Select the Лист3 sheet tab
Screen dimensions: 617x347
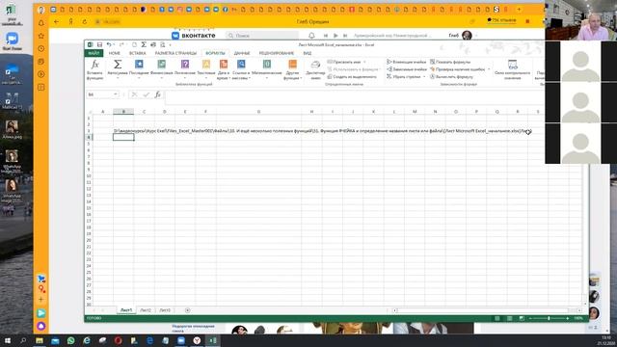pyautogui.click(x=165, y=310)
